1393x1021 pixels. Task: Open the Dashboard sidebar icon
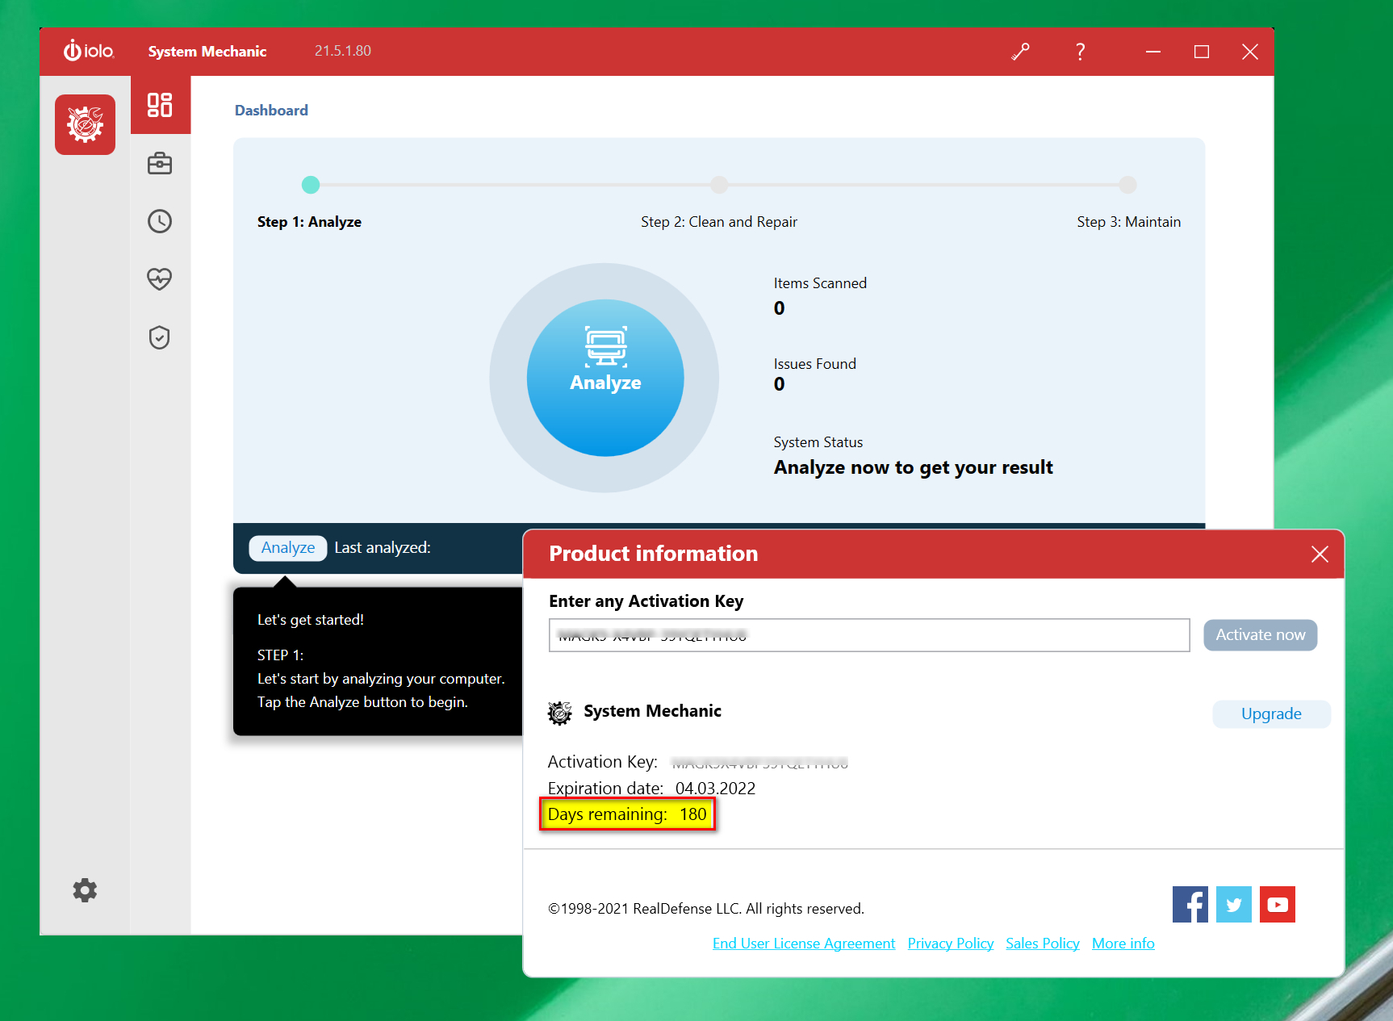pyautogui.click(x=160, y=105)
